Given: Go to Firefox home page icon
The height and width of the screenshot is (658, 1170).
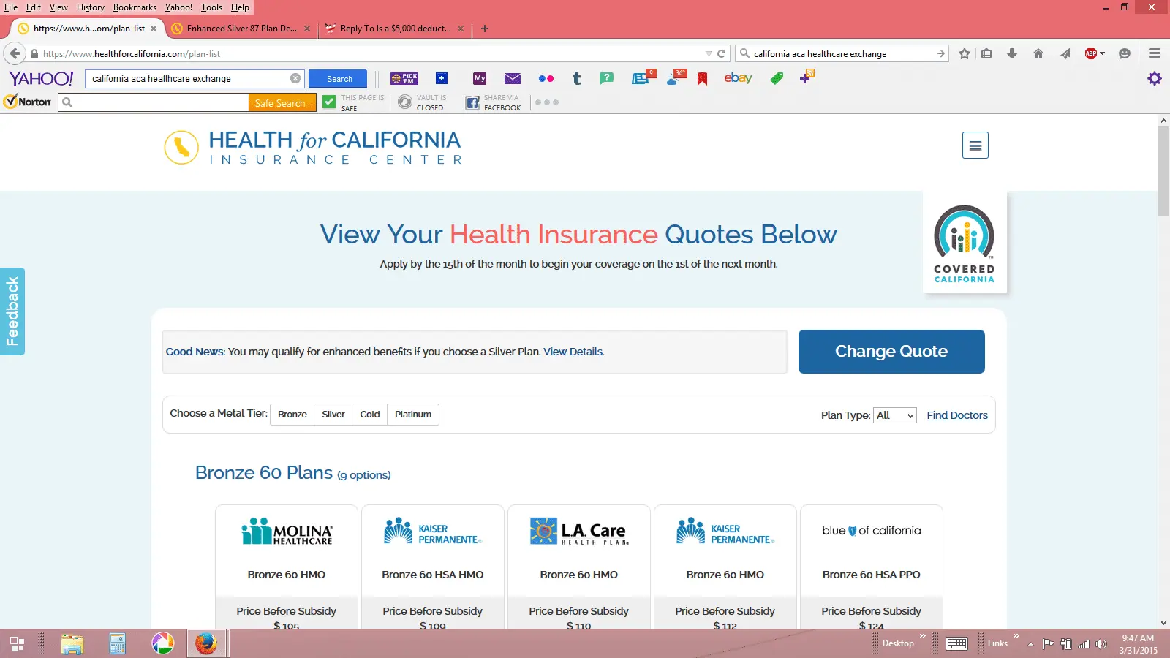Looking at the screenshot, I should 1038,53.
